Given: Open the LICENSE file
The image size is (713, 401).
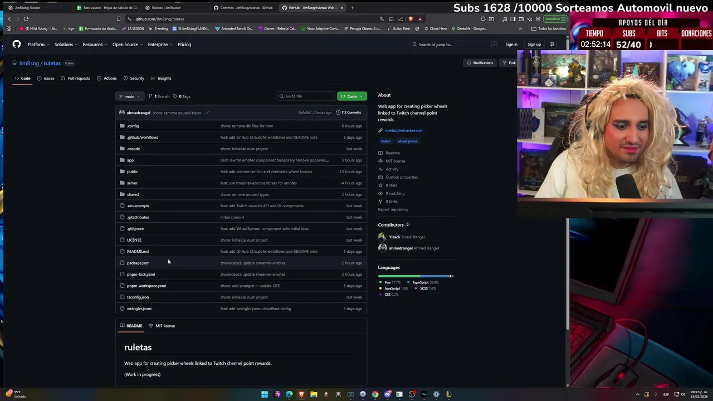Looking at the screenshot, I should point(134,240).
